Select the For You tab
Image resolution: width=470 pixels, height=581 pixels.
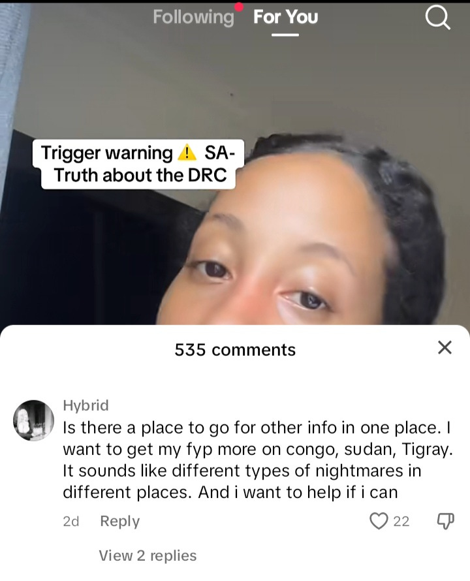(285, 17)
